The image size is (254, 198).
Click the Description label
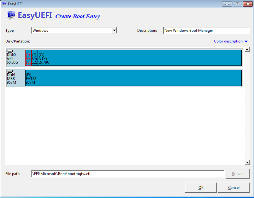tap(147, 31)
